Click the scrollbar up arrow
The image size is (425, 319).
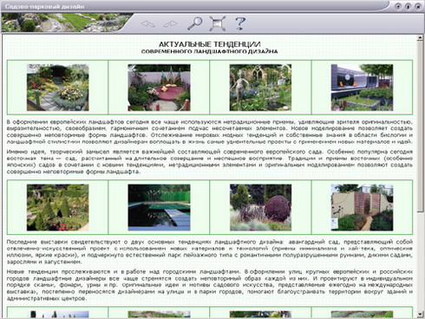coord(420,37)
